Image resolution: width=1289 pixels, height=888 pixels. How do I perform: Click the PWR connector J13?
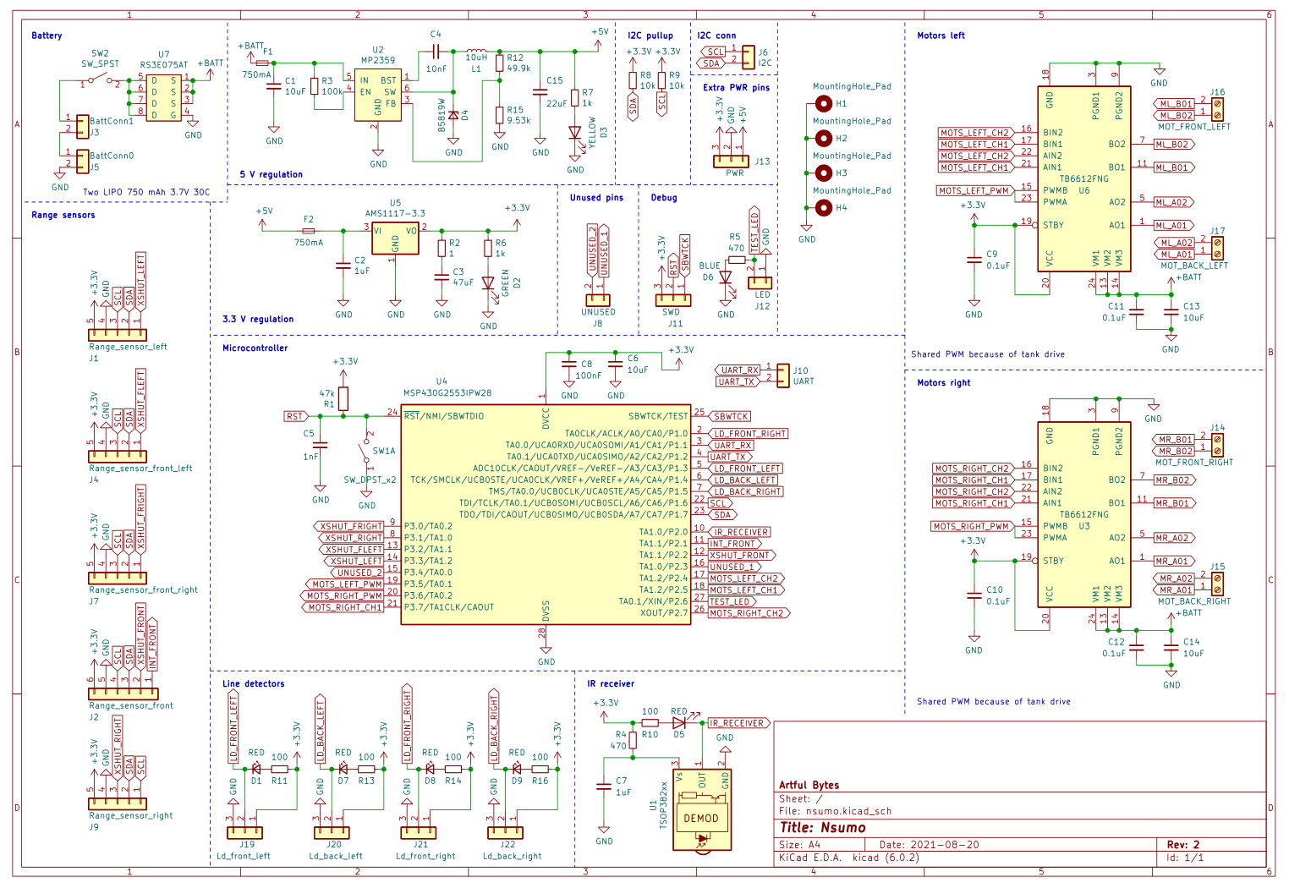pos(731,161)
